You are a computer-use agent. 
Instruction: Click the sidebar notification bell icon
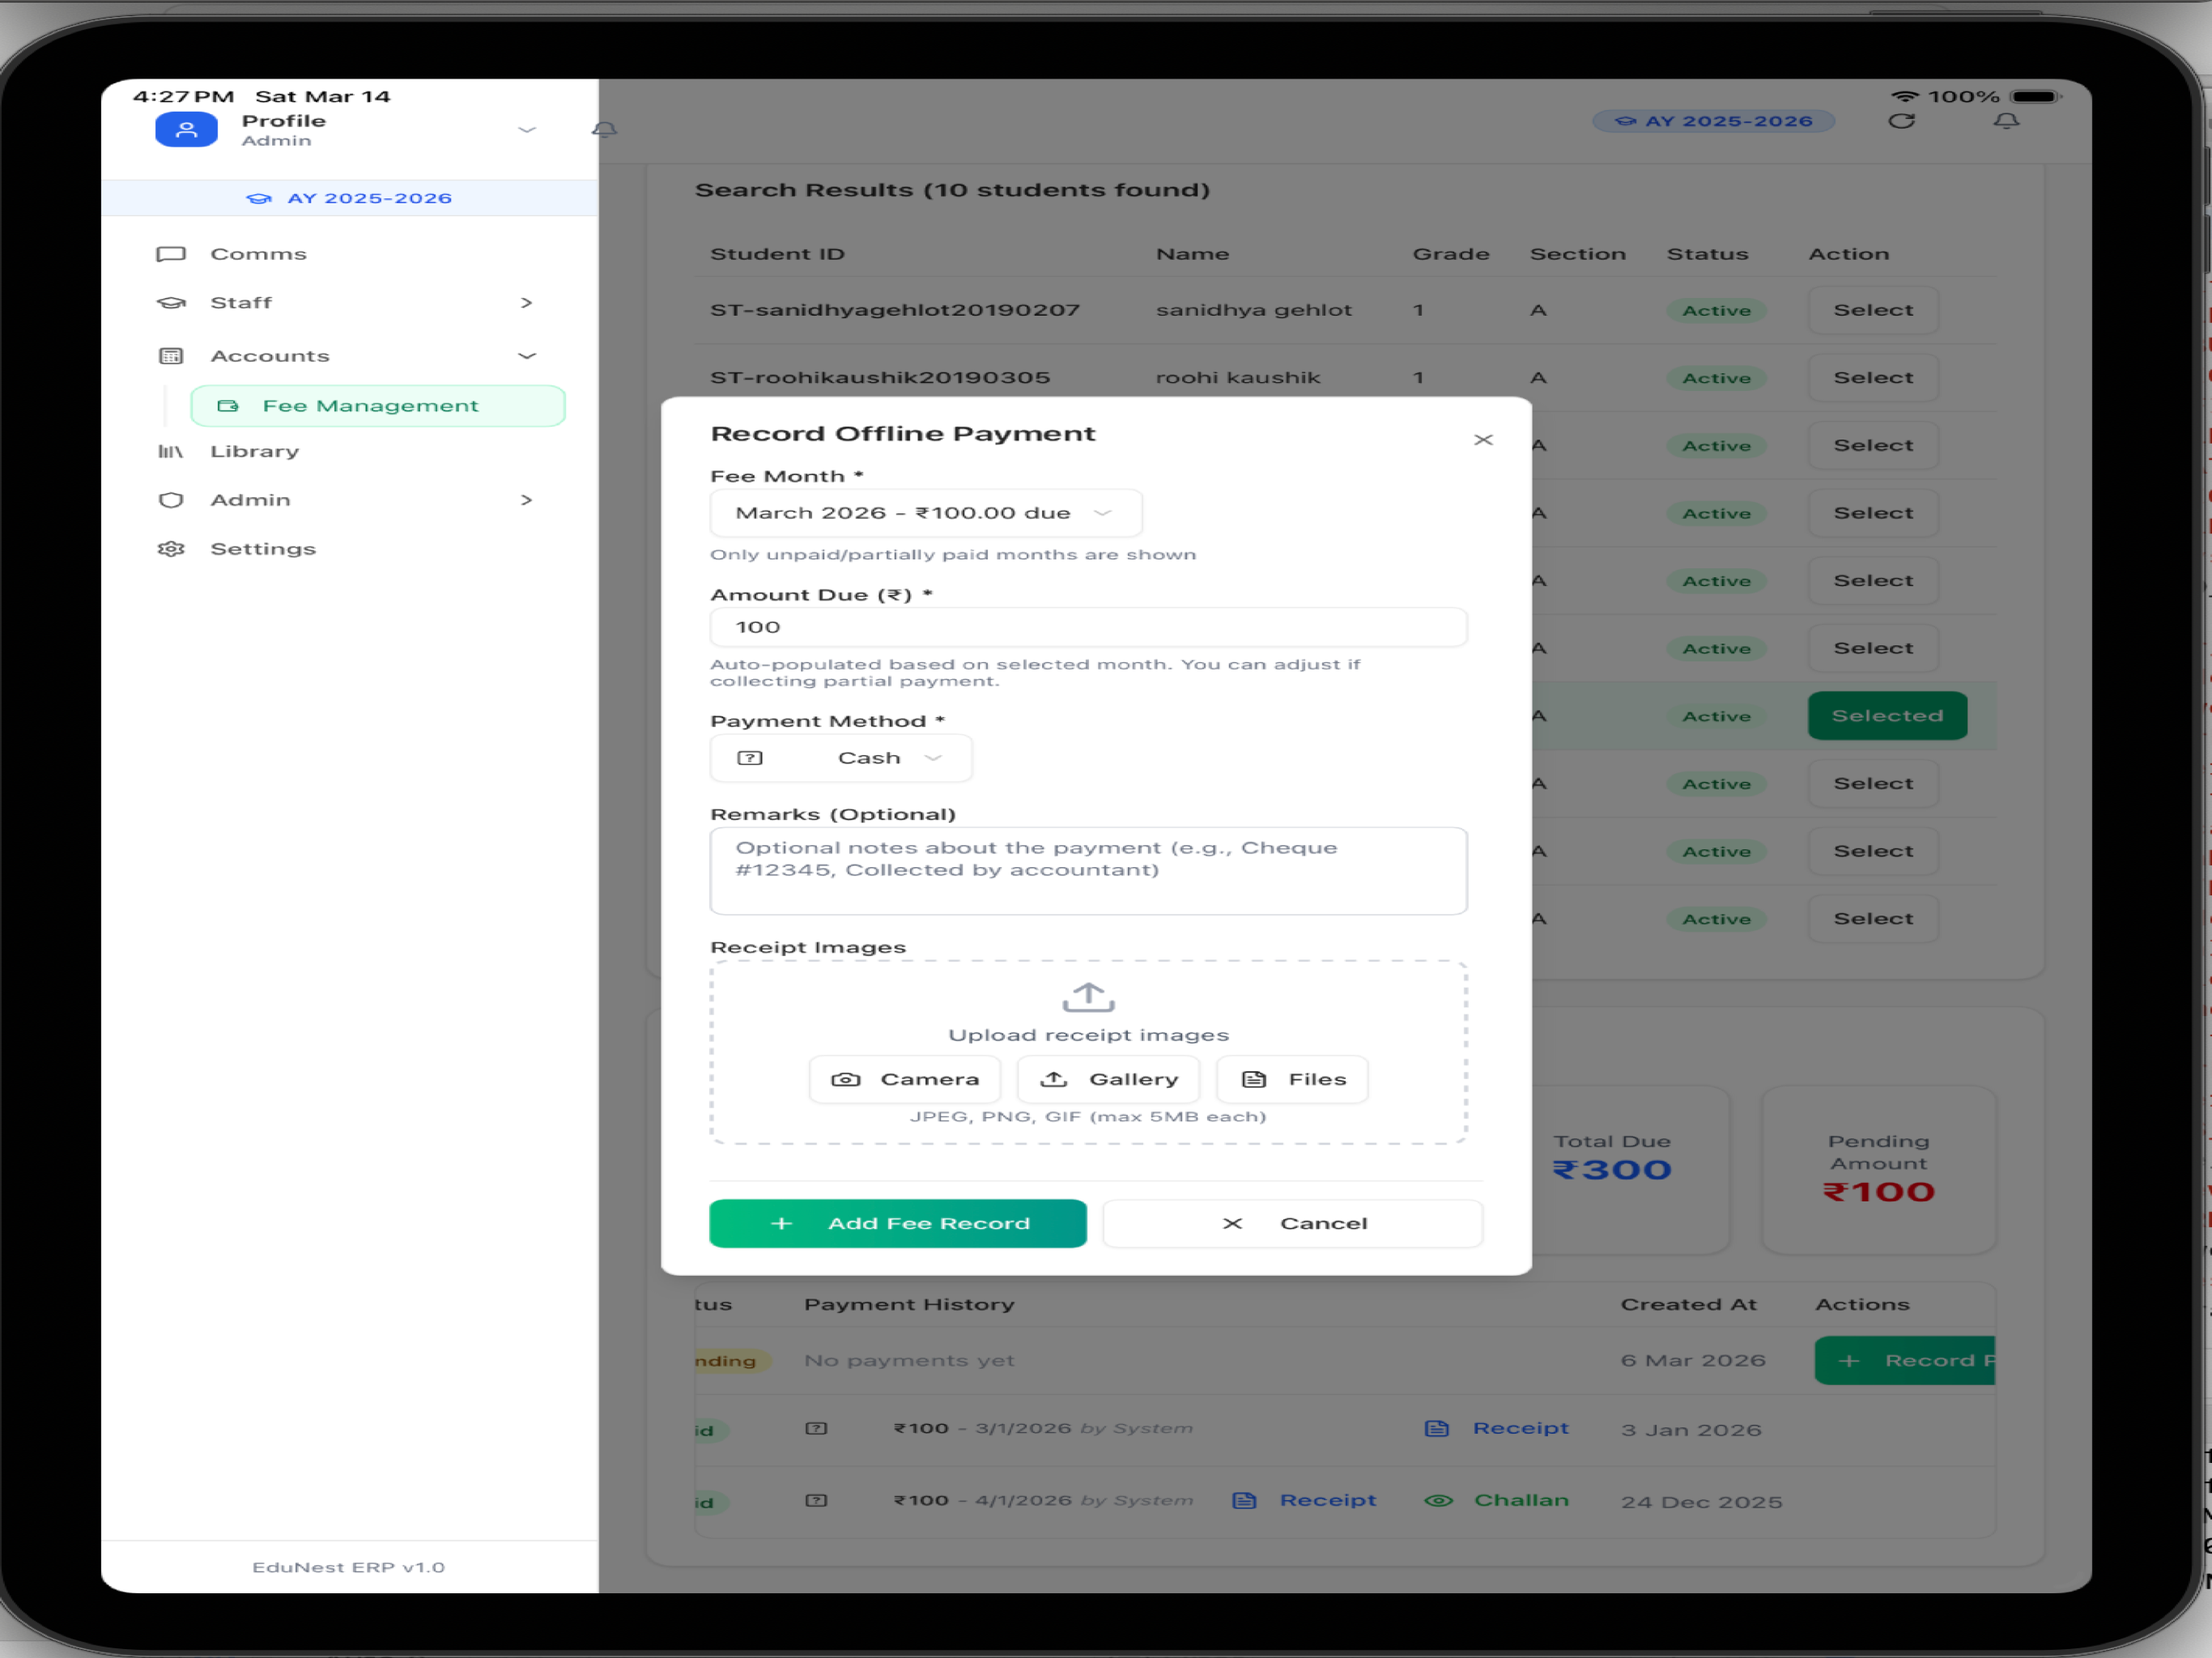pyautogui.click(x=604, y=130)
